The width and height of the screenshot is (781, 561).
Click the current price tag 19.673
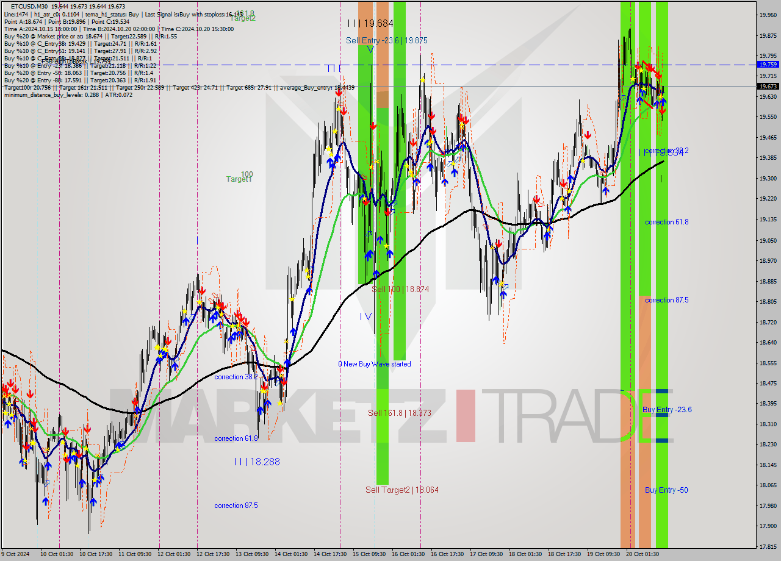coord(768,86)
